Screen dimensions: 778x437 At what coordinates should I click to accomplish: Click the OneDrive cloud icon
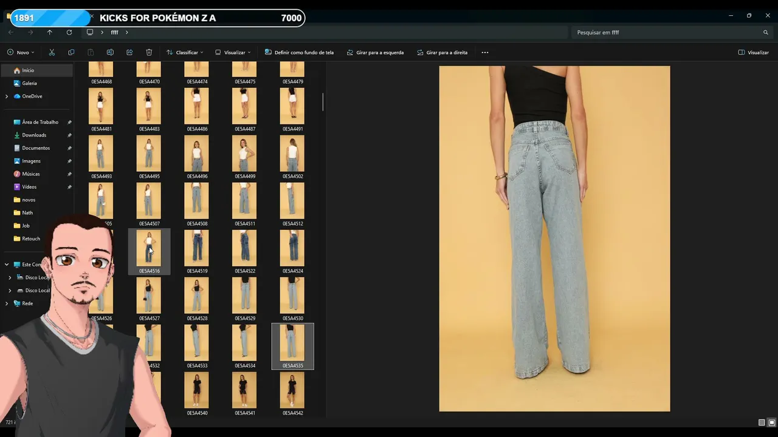coord(17,96)
